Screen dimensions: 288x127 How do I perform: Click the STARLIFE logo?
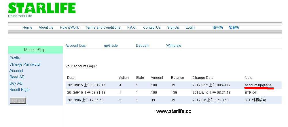(42, 9)
